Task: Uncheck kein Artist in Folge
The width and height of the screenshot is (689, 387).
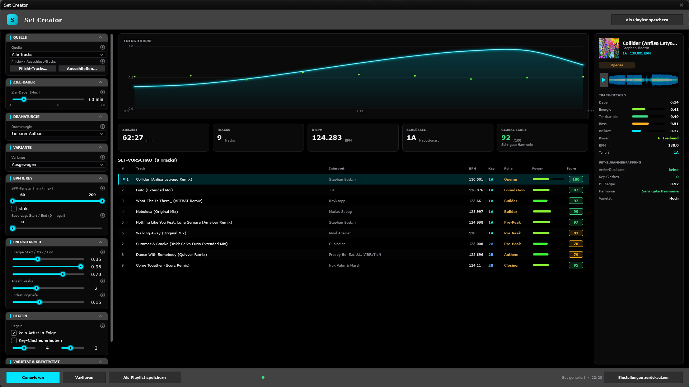Action: 14,333
